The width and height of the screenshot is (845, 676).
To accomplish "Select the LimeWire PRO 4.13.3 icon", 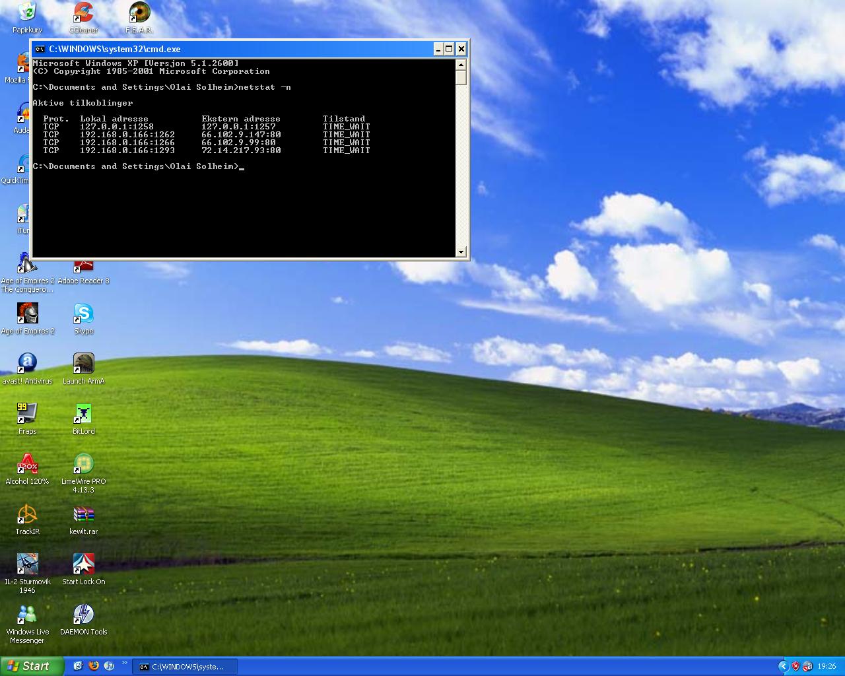I will [83, 473].
